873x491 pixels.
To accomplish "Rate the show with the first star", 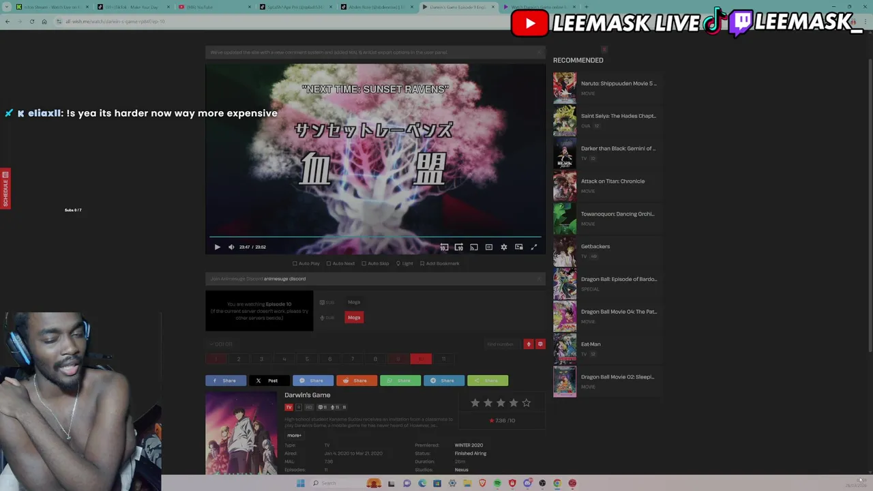I will (475, 403).
